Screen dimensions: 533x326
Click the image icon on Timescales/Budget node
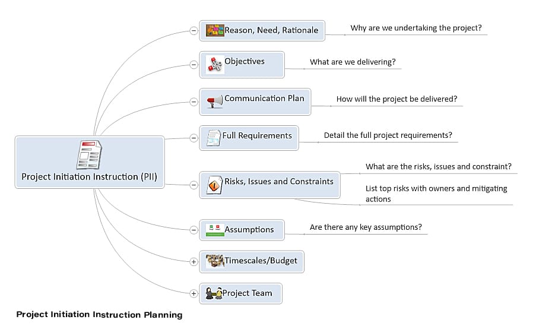[215, 261]
